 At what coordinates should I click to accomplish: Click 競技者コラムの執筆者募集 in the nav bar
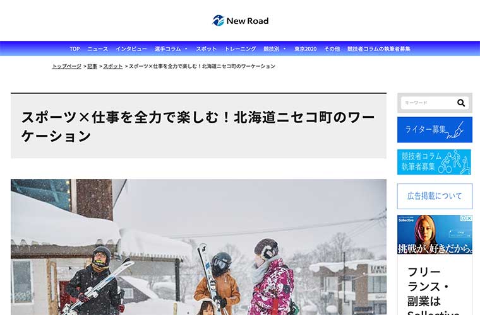[x=379, y=49]
